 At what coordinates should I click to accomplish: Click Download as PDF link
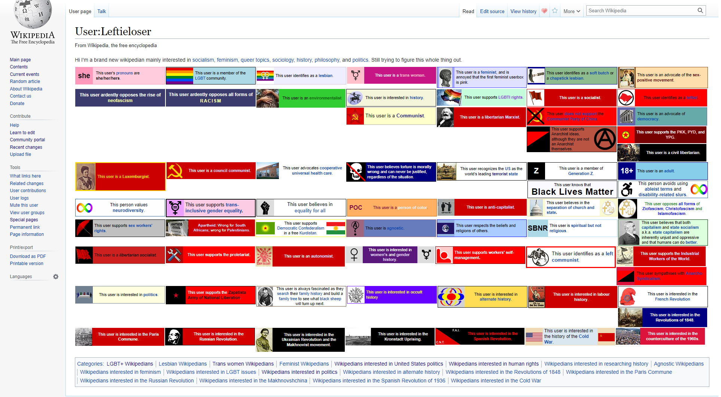28,256
